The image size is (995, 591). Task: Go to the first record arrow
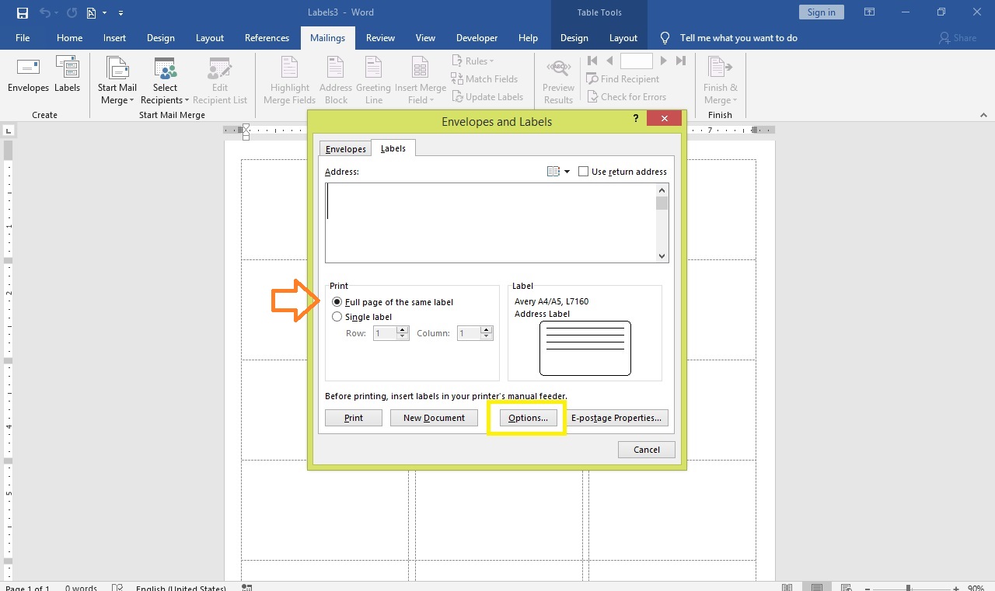[x=592, y=61]
